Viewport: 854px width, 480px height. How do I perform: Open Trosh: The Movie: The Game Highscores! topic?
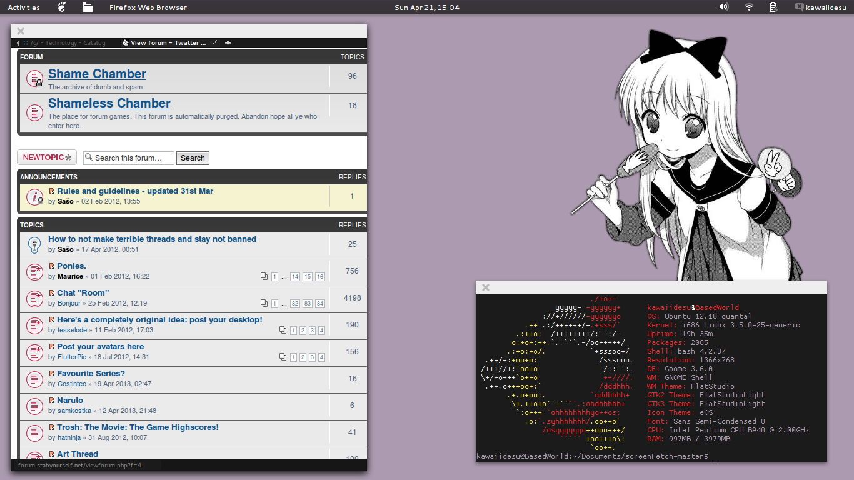[x=138, y=427]
